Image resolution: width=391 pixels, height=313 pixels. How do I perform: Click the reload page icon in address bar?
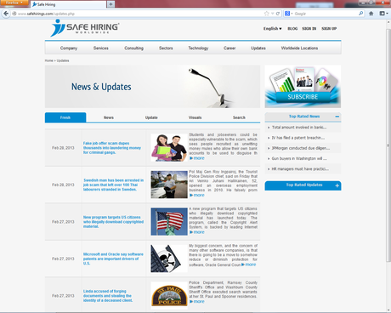(278, 14)
